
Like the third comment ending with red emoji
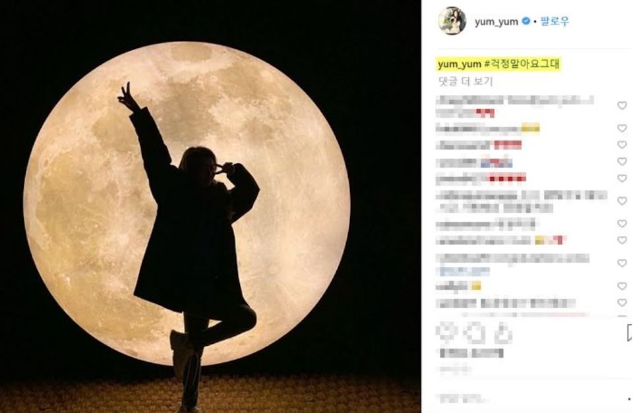(x=622, y=144)
